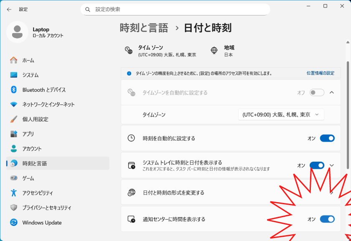Click the Windows Update sync icon
The width and height of the screenshot is (351, 241).
click(x=14, y=223)
